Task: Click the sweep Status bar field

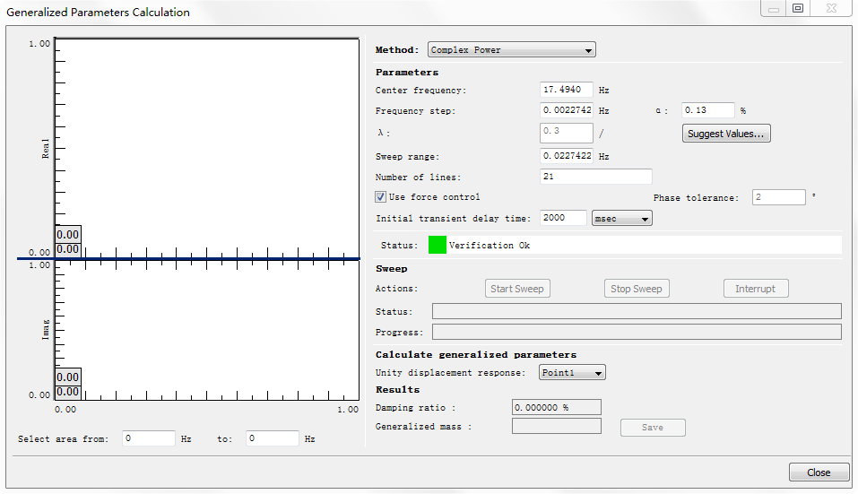Action: tap(637, 311)
